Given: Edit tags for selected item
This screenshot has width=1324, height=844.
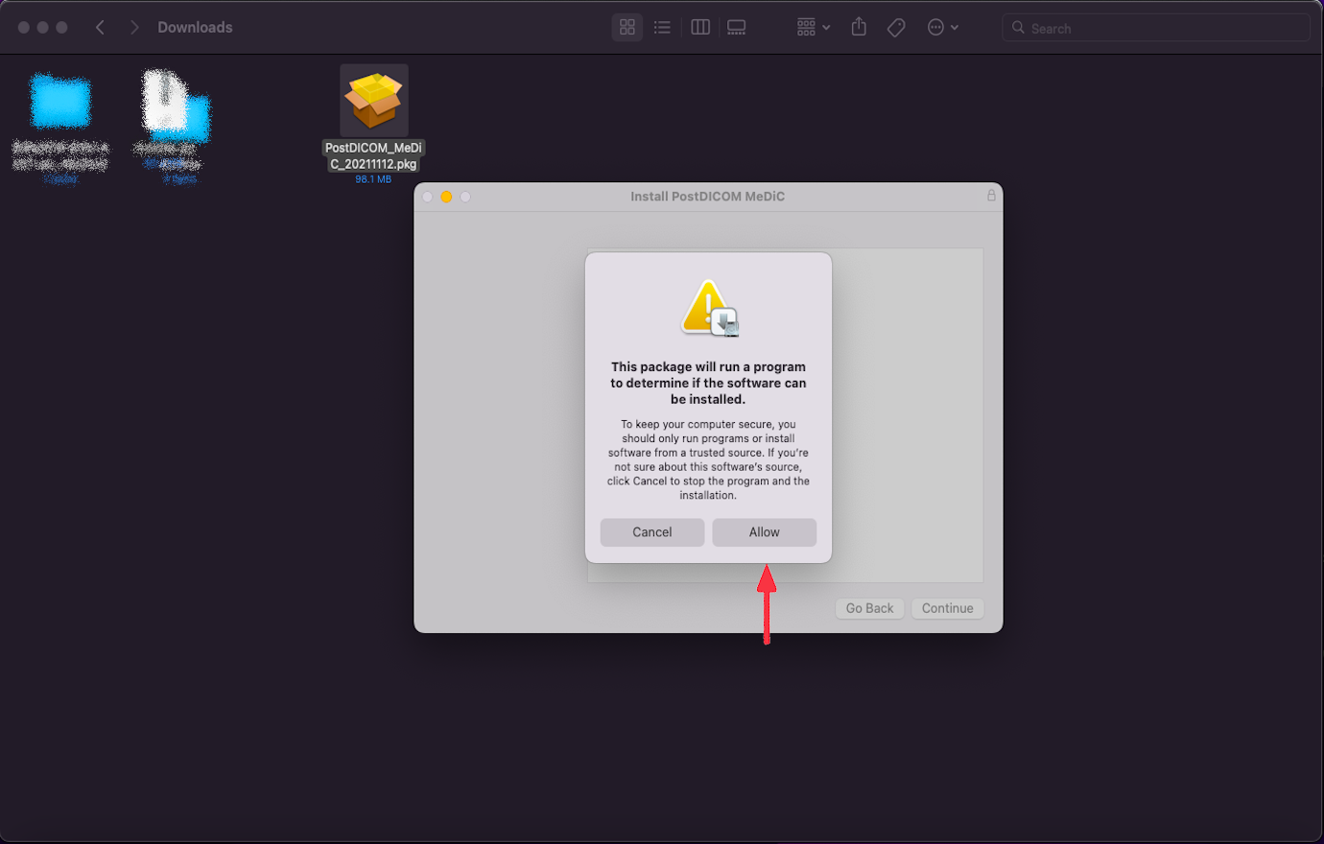Looking at the screenshot, I should click(896, 27).
